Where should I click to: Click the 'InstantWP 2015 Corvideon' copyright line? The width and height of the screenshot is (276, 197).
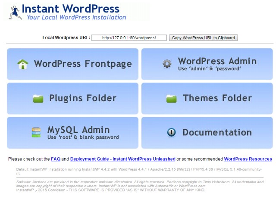tap(110, 190)
